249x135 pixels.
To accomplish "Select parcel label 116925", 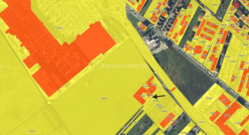I will point(203,42).
